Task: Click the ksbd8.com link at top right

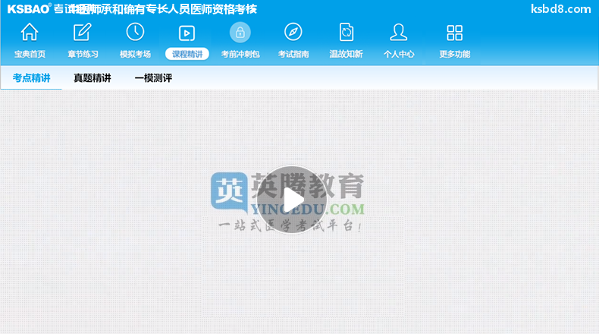Action: pos(561,9)
